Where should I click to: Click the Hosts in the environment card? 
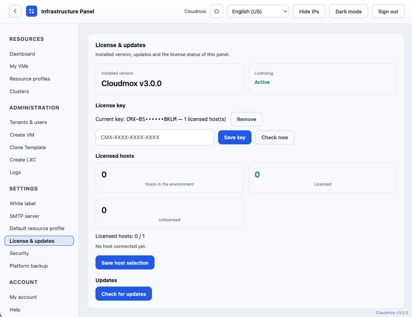coord(169,178)
